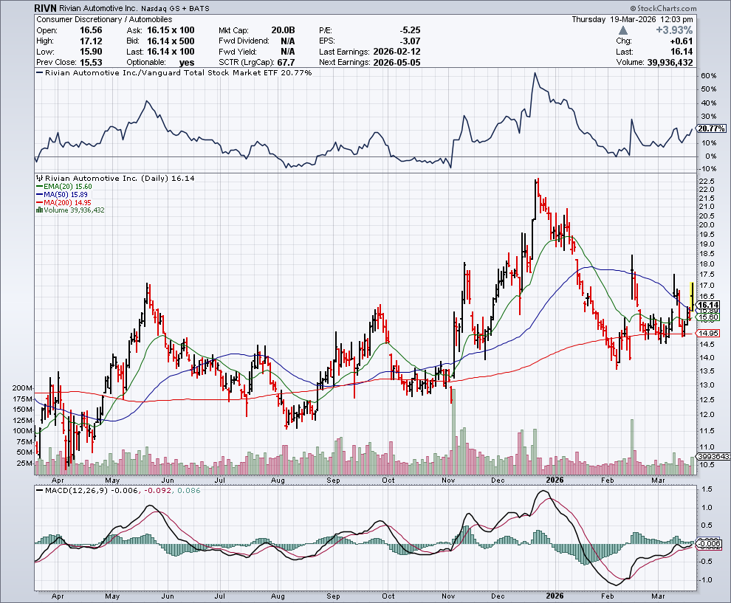This screenshot has height=603, width=731.
Task: Click the relative strength ratio legend line marker
Action: pos(39,74)
